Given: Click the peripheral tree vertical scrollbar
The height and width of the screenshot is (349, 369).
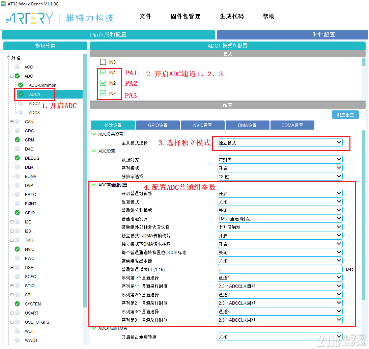Looking at the screenshot, I should 85,180.
